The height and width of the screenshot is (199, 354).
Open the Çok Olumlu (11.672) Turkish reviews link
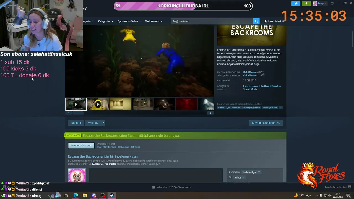tap(254, 75)
